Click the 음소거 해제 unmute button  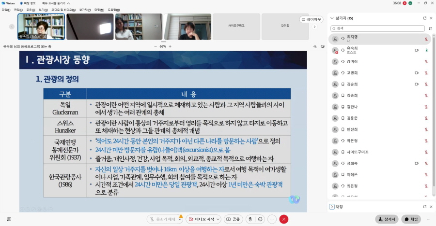pos(162,219)
